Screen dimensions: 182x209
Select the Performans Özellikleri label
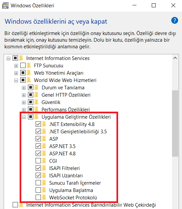tap(66, 110)
